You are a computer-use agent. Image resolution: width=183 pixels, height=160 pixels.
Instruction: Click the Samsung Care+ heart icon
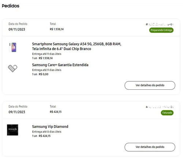(12, 68)
